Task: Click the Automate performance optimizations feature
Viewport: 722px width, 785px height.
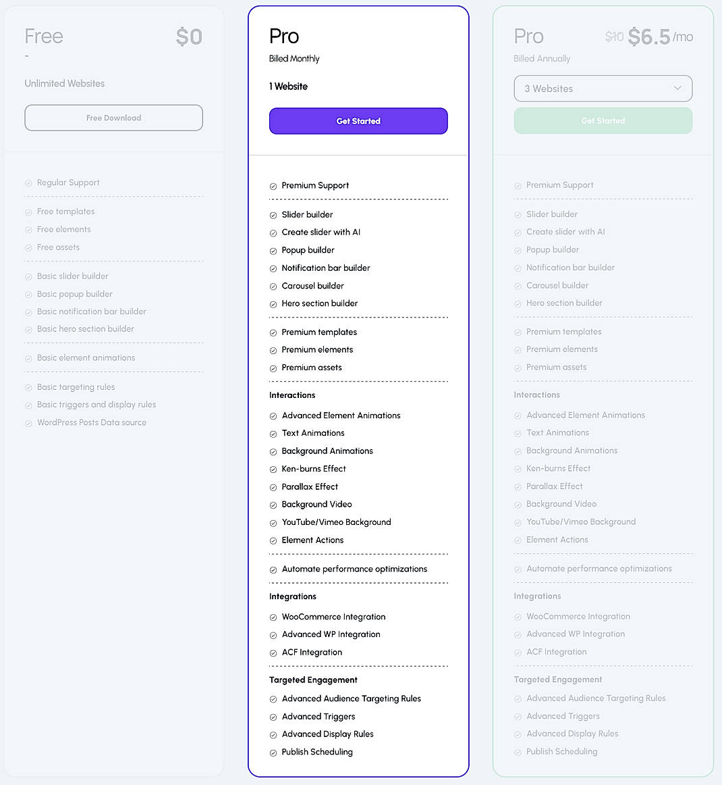Action: [x=354, y=569]
